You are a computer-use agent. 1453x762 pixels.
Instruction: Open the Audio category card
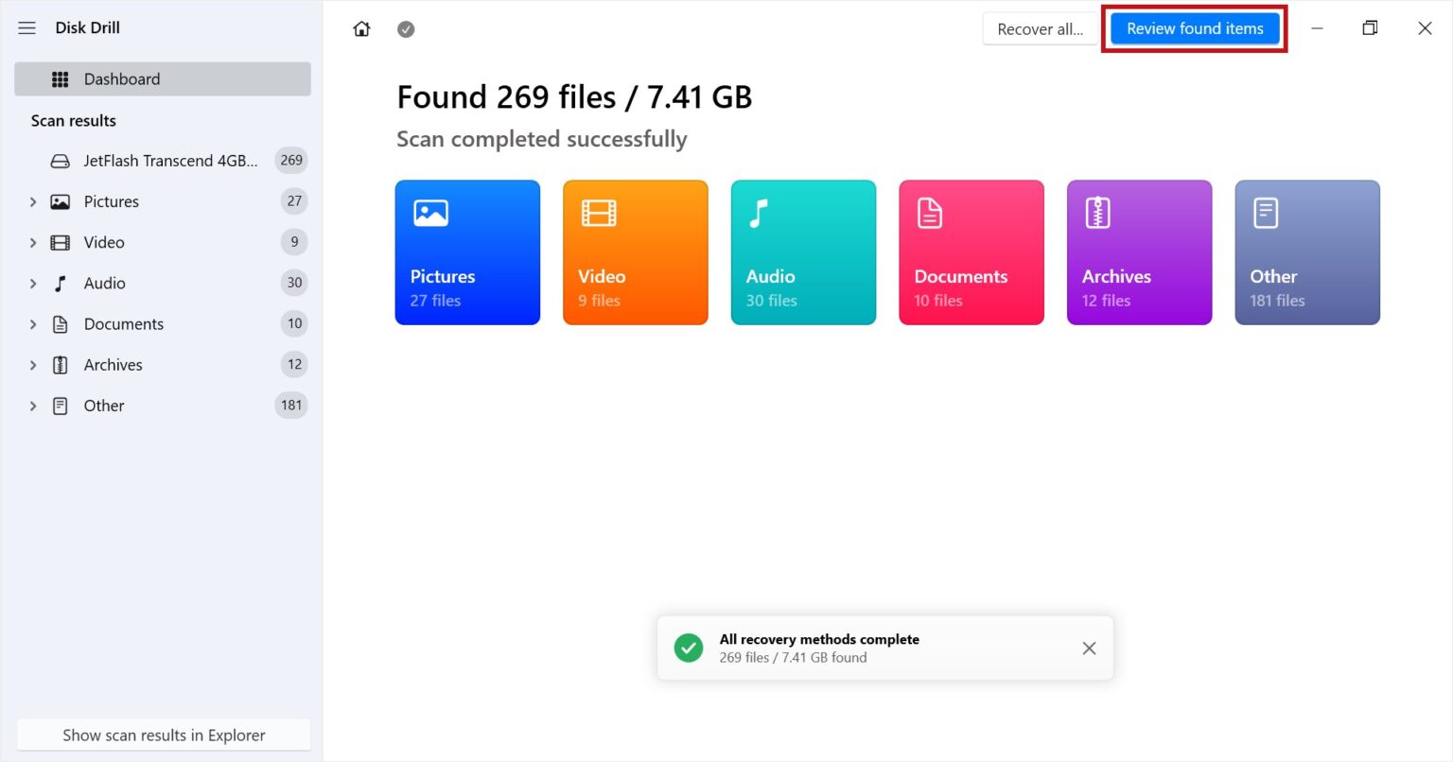(803, 252)
